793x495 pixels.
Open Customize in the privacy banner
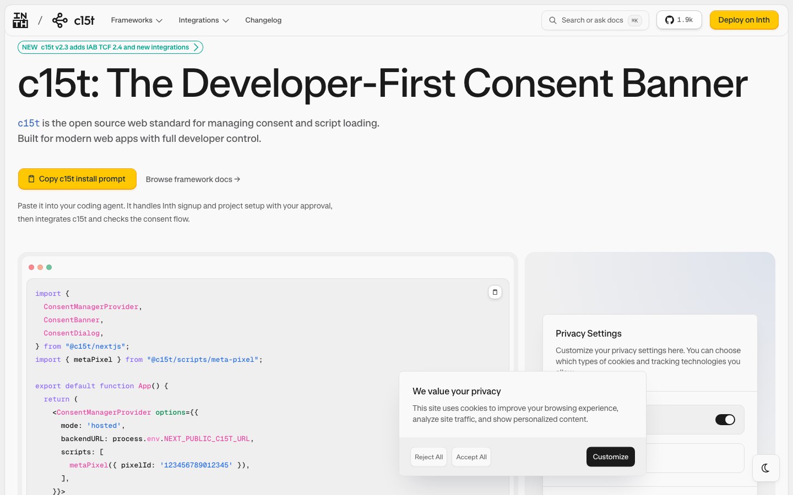[x=611, y=457]
